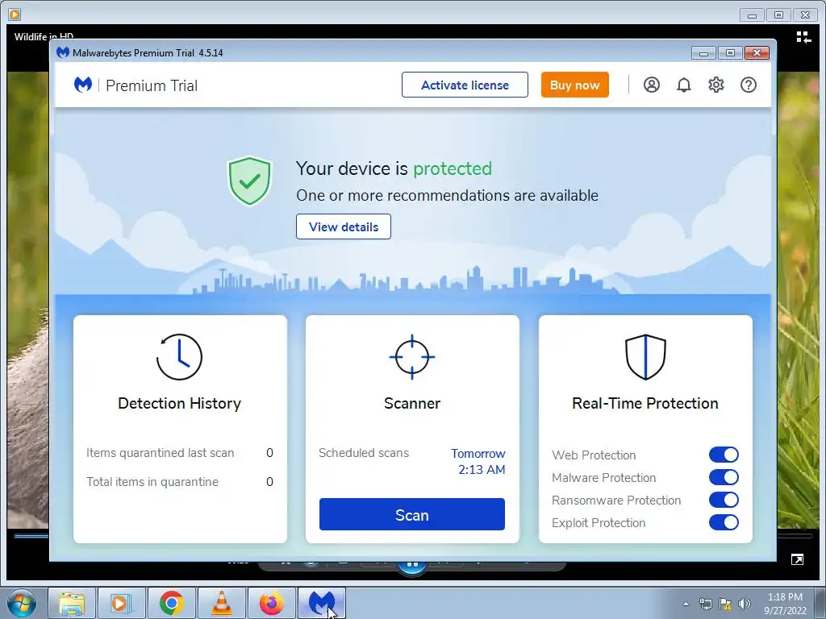Toggle Ransomware Protection switch

point(724,500)
